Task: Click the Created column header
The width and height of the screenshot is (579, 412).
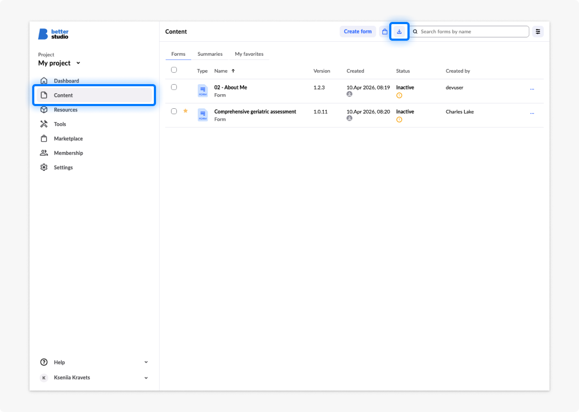Action: (x=355, y=71)
